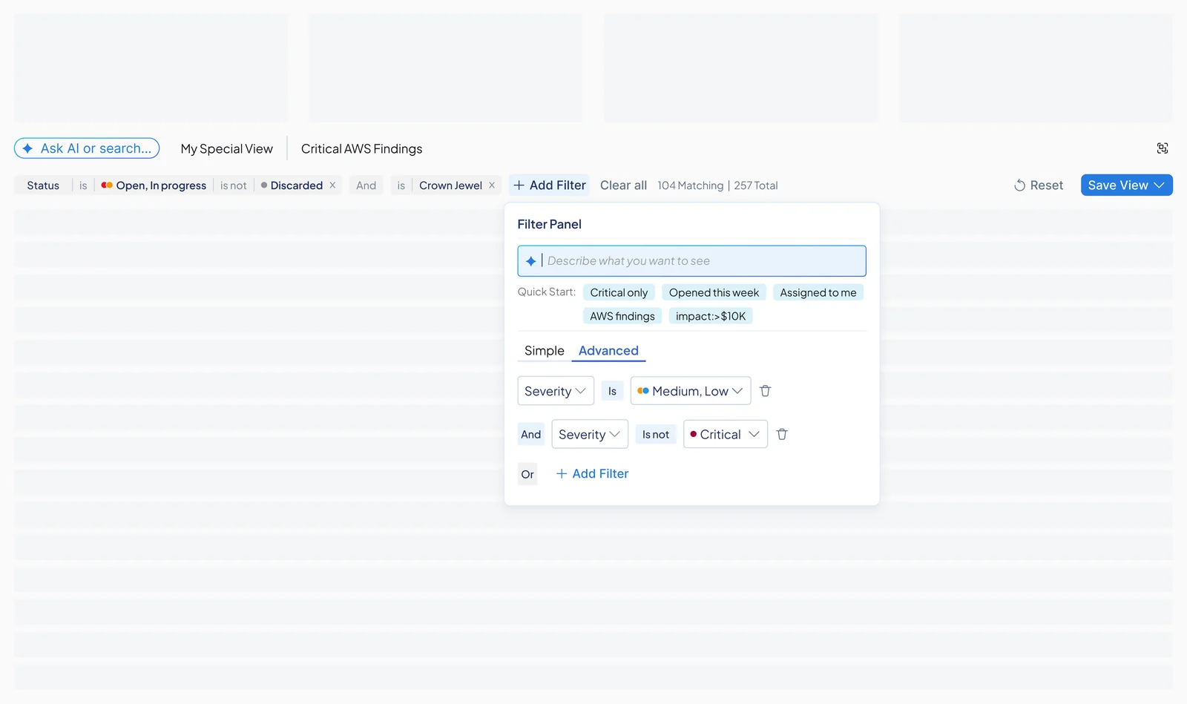Click the Add Filter button in the filter bar
Viewport: 1187px width, 704px height.
pyautogui.click(x=550, y=185)
